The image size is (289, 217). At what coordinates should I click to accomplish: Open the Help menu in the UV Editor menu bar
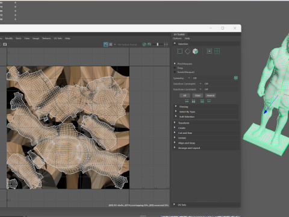point(67,38)
